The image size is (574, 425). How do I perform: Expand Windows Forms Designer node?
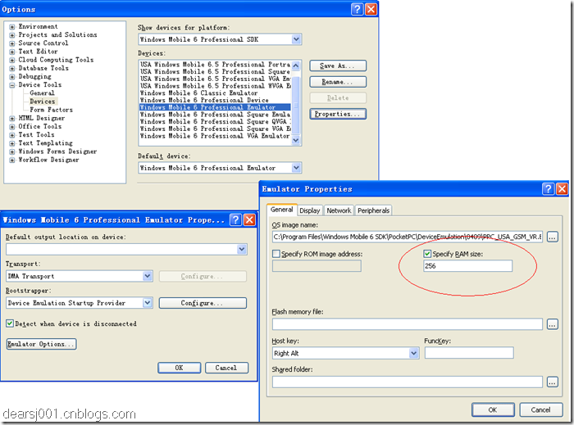point(12,151)
